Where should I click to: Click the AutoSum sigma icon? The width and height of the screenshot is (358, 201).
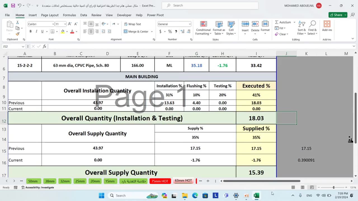click(277, 22)
